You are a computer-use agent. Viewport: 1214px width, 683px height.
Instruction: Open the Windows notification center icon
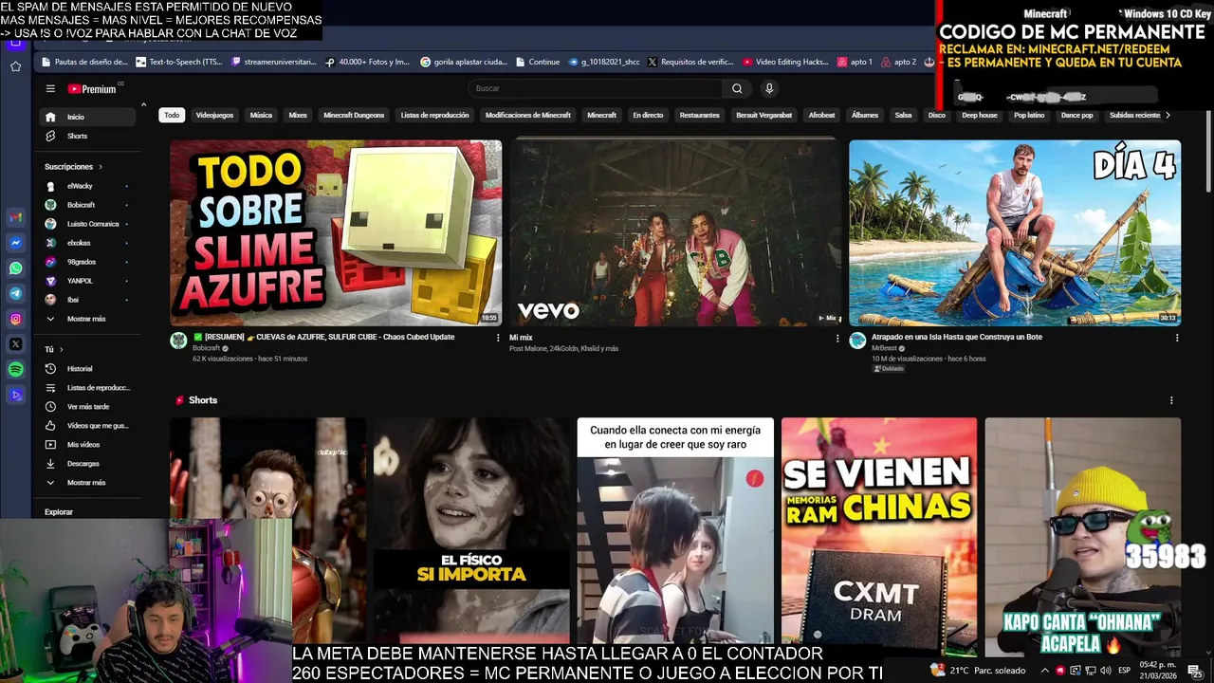(1194, 670)
